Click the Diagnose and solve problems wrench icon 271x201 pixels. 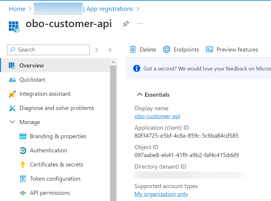pyautogui.click(x=12, y=108)
